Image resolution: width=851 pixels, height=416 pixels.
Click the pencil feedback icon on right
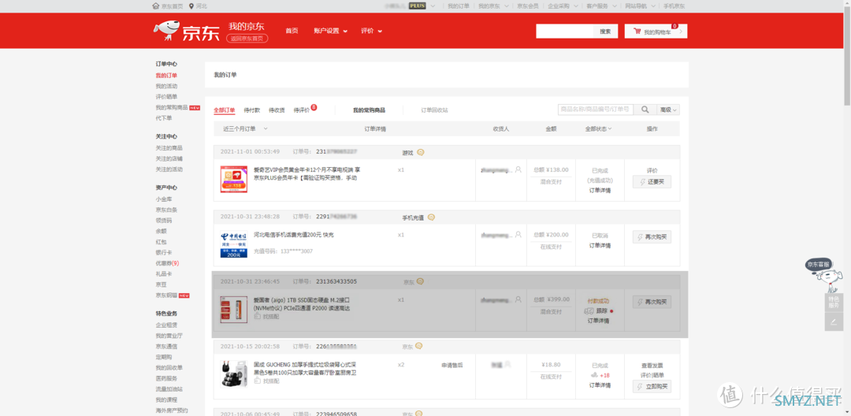click(834, 321)
